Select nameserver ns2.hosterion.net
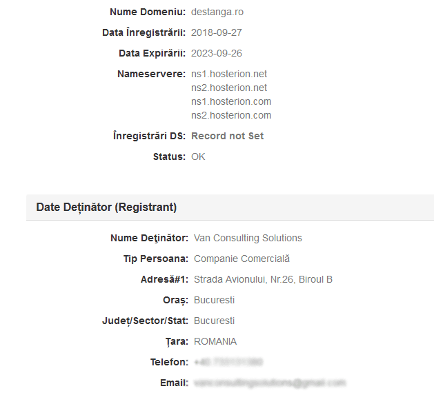Screen dimensions: 434x404 click(x=229, y=88)
